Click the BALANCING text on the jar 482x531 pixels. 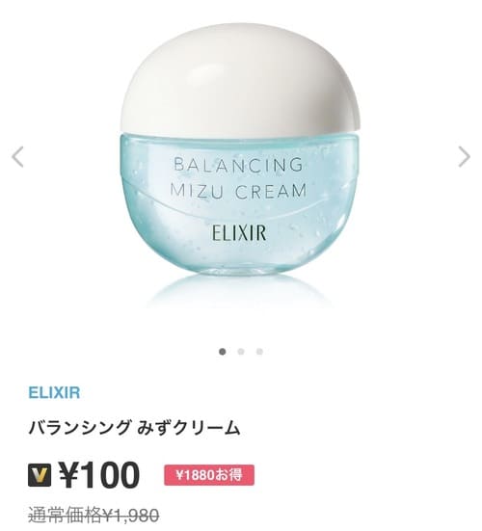coord(238,165)
